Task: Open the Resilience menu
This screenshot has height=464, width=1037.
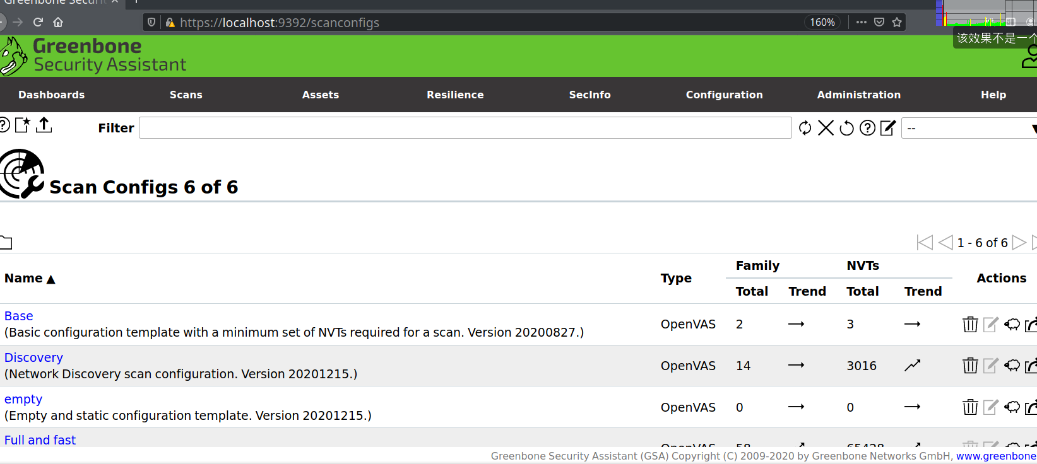Action: (x=455, y=95)
